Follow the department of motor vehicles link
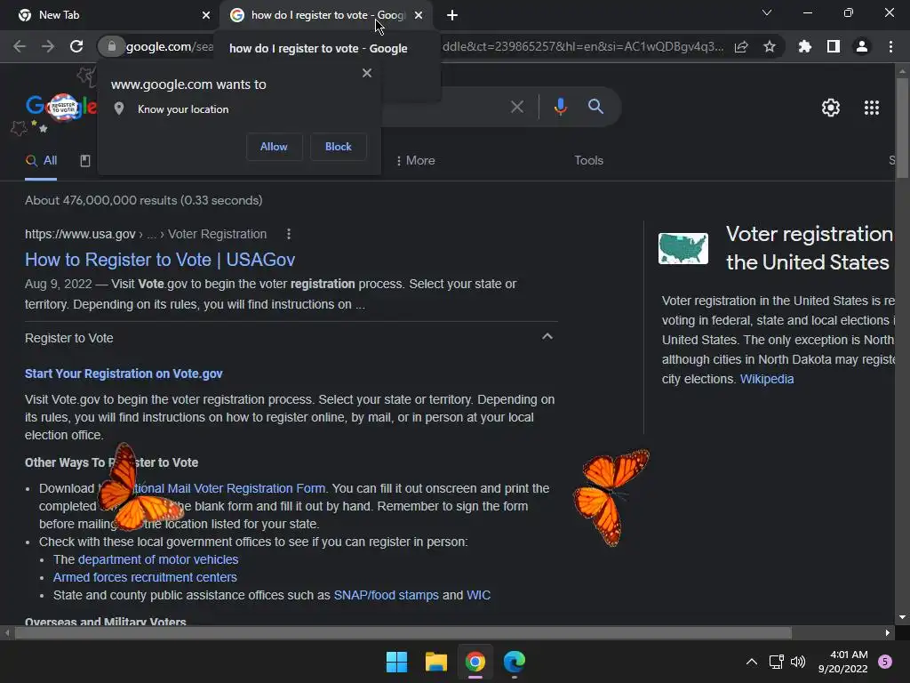Image resolution: width=910 pixels, height=683 pixels. pyautogui.click(x=158, y=560)
